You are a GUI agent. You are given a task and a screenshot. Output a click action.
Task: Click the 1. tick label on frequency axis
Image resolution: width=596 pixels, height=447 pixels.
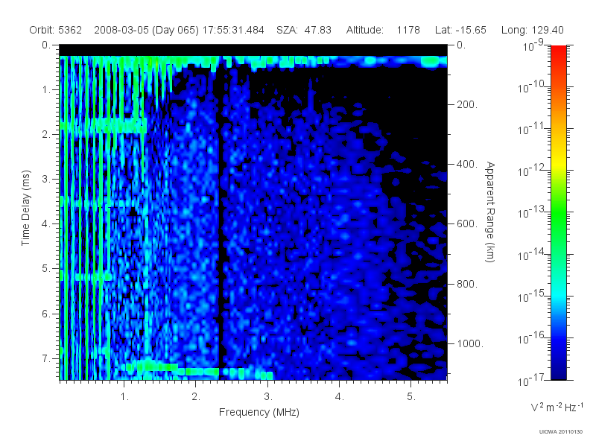124,397
